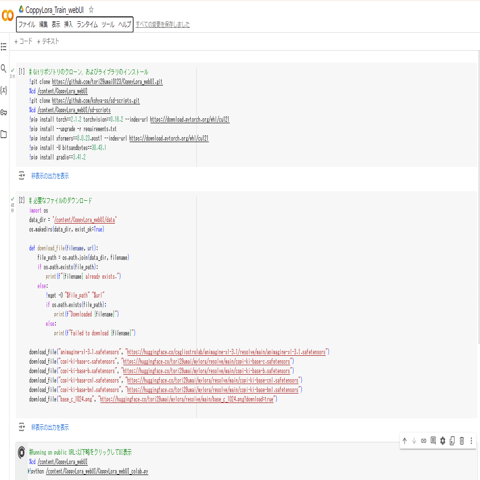Move the selected cell down

[x=414, y=441]
